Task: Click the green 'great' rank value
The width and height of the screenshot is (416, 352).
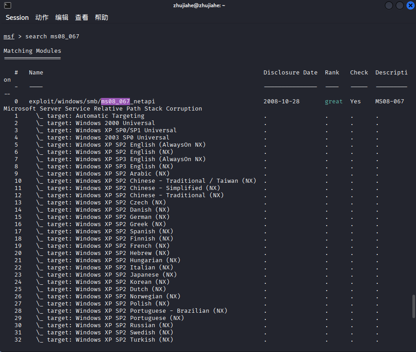Action: 334,102
